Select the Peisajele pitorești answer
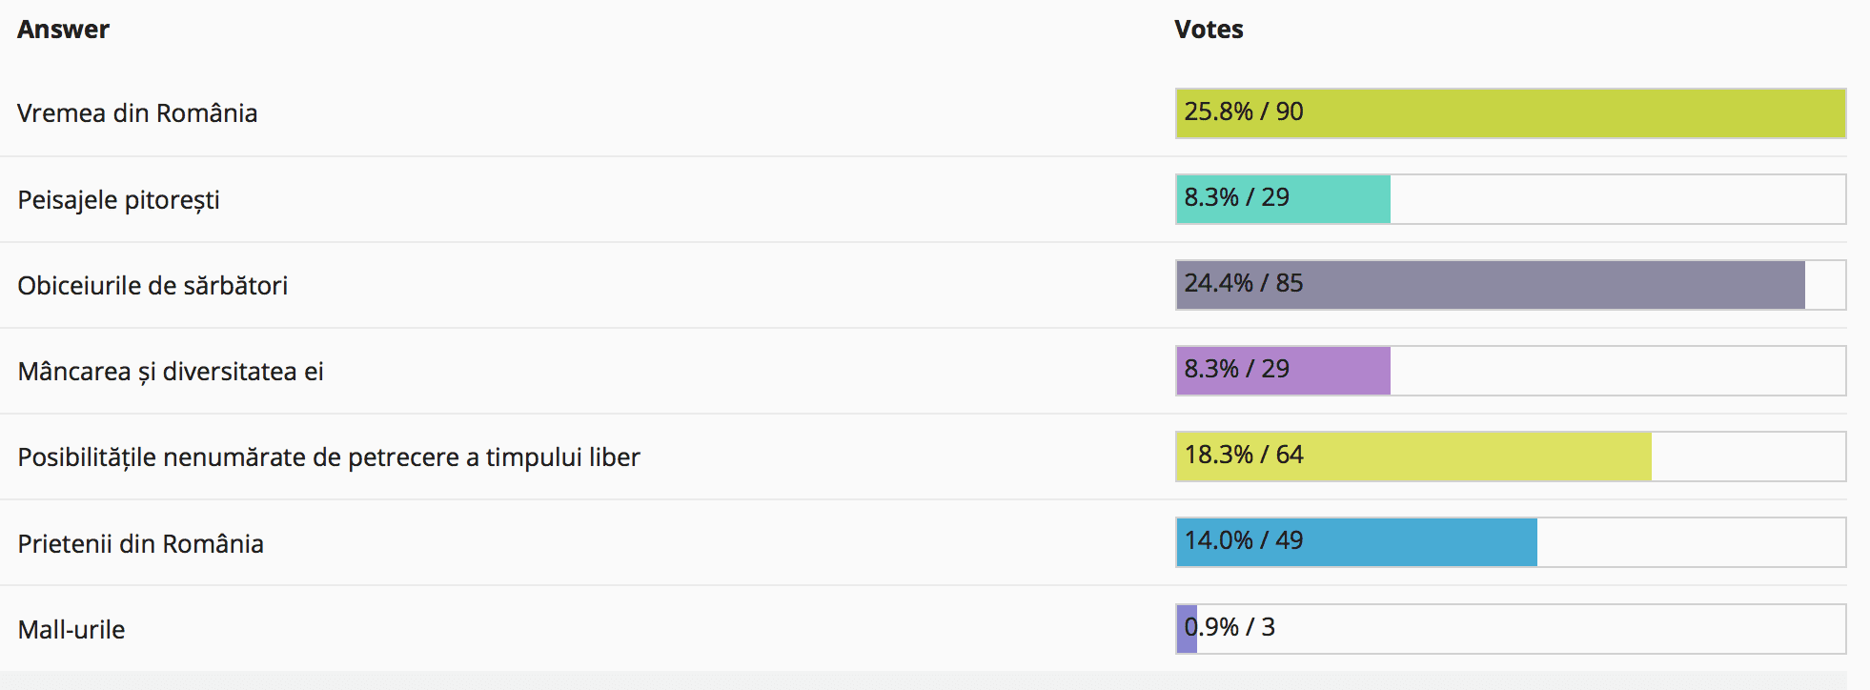The image size is (1870, 690). pyautogui.click(x=118, y=200)
